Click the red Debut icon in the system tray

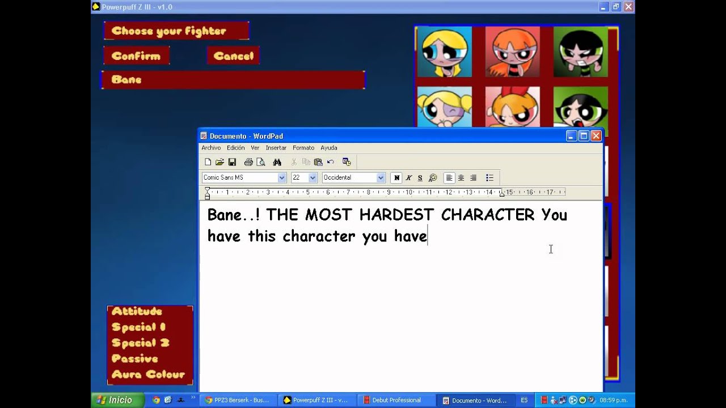coord(544,400)
